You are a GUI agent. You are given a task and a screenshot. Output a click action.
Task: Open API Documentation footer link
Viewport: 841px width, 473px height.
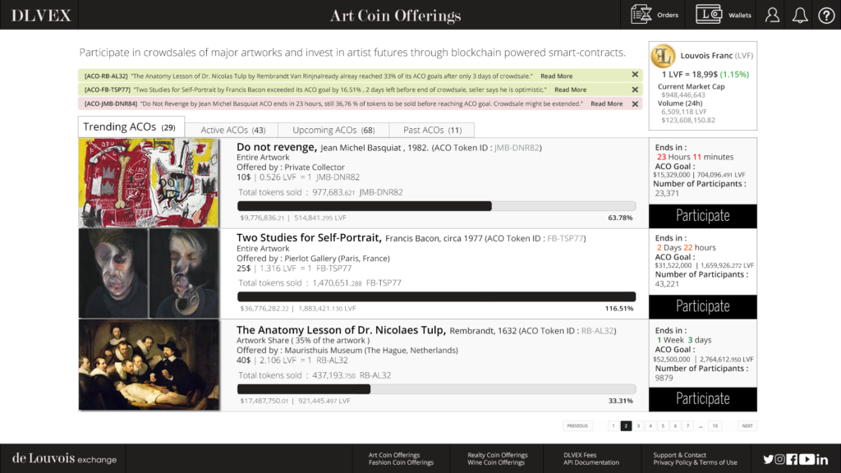point(591,462)
